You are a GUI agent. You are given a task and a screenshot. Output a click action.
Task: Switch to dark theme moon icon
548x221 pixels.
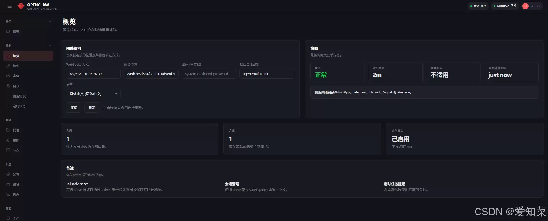(539, 6)
